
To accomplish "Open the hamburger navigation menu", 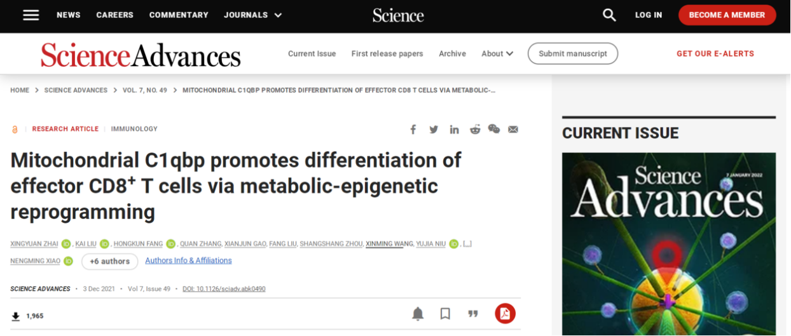I will [31, 15].
